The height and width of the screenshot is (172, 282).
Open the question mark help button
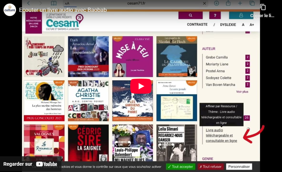(x=215, y=15)
